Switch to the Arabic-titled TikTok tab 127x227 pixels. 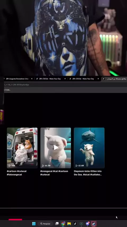pyautogui.click(x=115, y=79)
